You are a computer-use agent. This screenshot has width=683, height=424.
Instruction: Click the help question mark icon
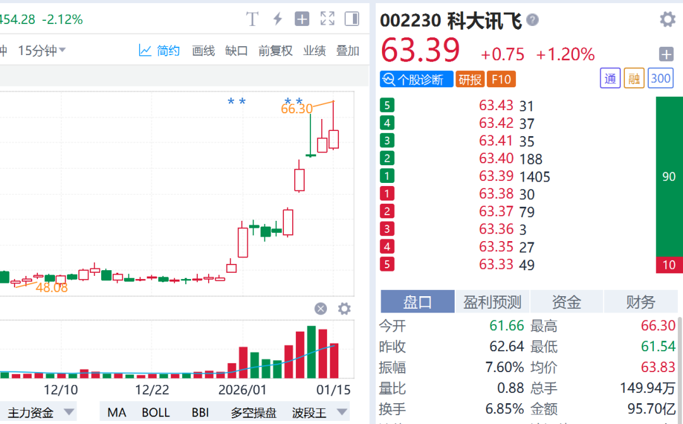(532, 20)
